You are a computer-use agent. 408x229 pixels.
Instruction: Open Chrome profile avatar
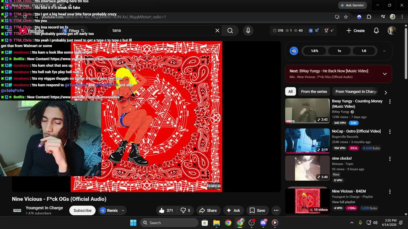click(393, 17)
